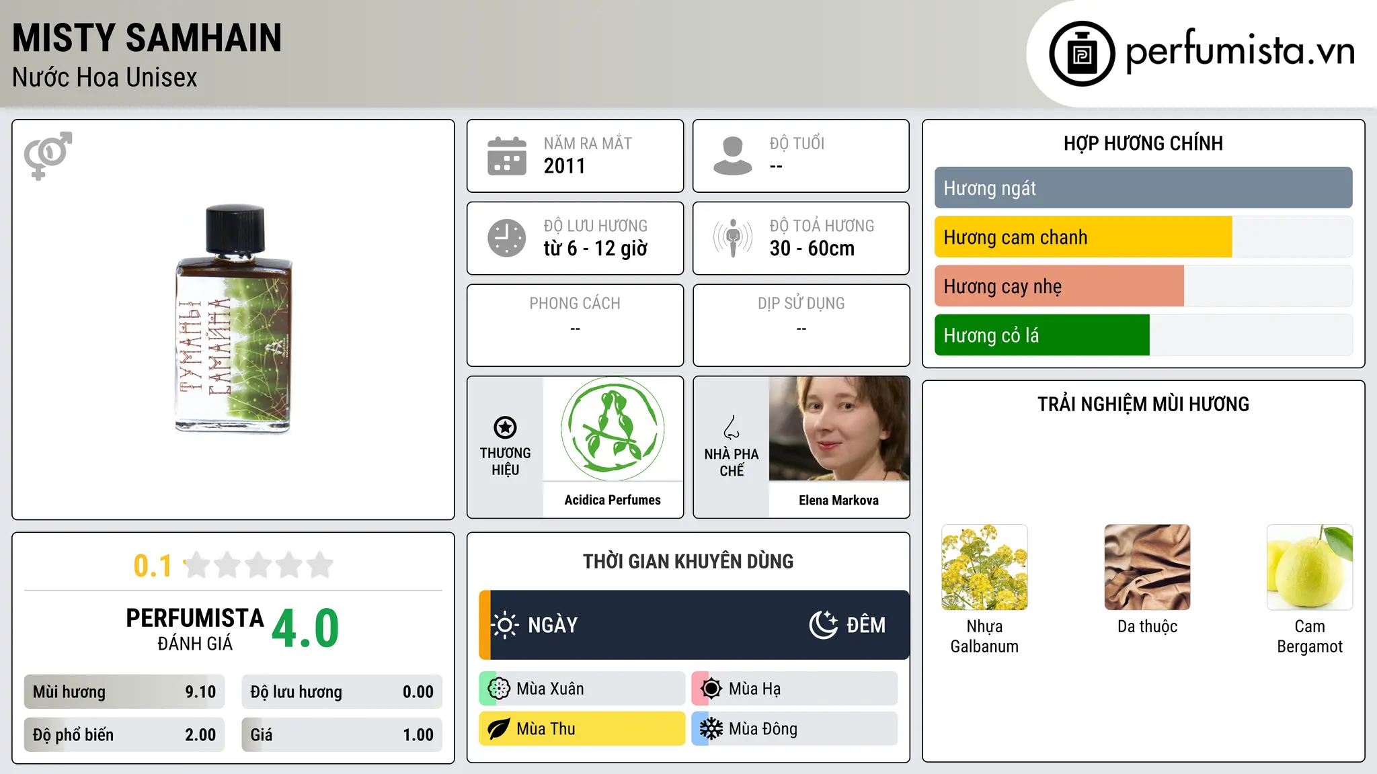Click the Nhựa Galbanum note label
Screen dimensions: 1377x774
pos(984,636)
